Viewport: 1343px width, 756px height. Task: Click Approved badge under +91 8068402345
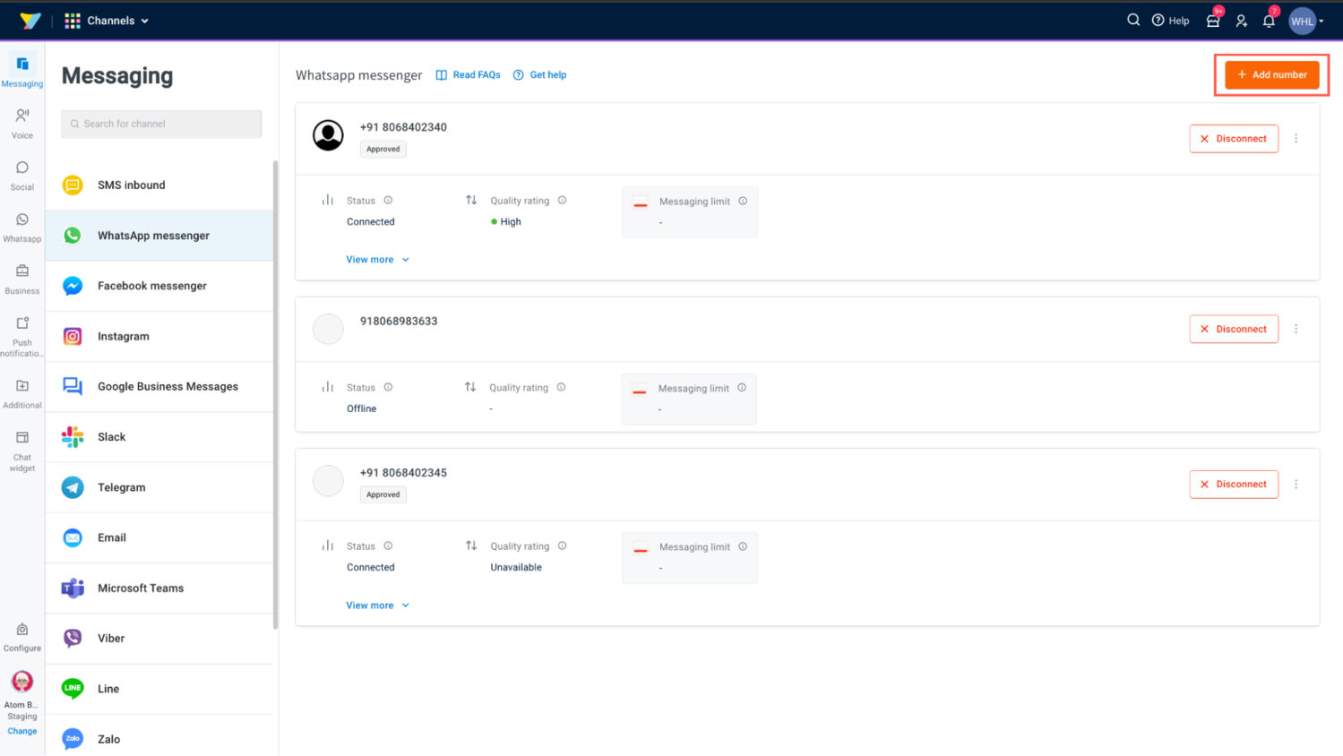pos(383,494)
